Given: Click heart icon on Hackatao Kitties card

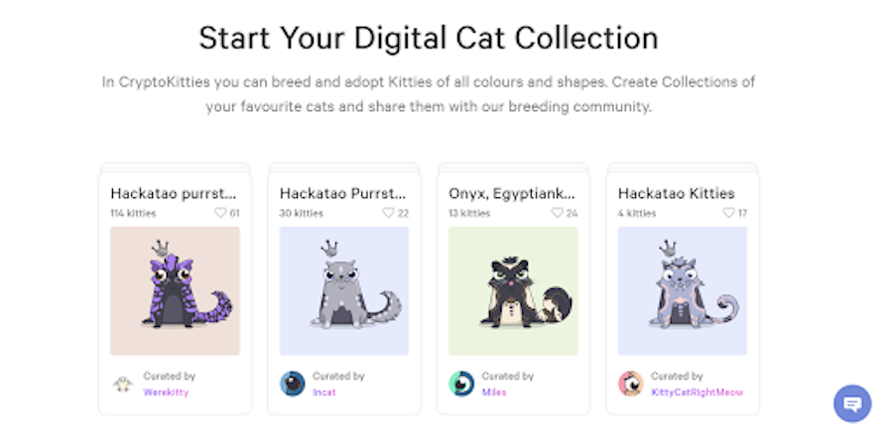Looking at the screenshot, I should tap(728, 212).
